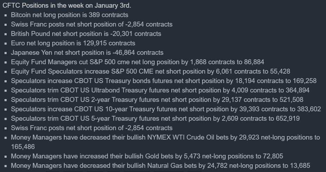Click the Euro net long position line

(x=73, y=43)
